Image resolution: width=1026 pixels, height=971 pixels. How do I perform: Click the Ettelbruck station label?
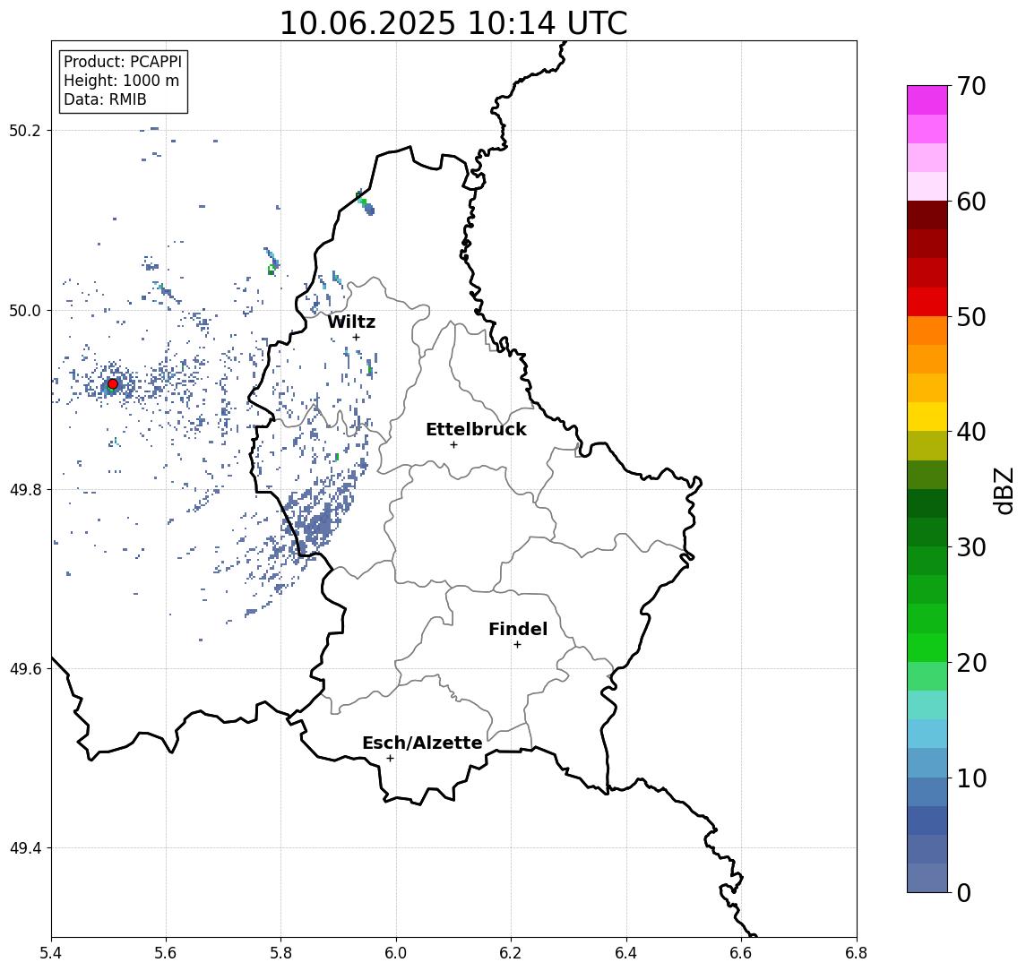click(476, 429)
